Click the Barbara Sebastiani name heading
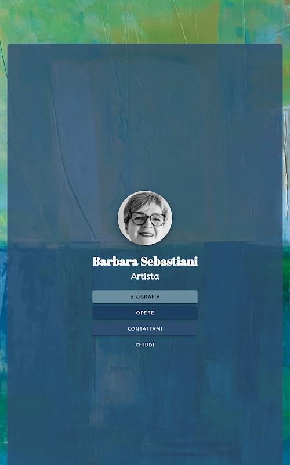This screenshot has width=290, height=465. pyautogui.click(x=145, y=261)
